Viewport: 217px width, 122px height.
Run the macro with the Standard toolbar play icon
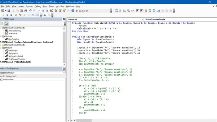(39, 11)
